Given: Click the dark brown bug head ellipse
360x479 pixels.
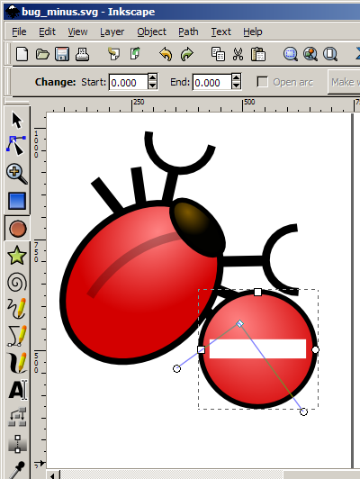Looking at the screenshot, I should pos(198,227).
